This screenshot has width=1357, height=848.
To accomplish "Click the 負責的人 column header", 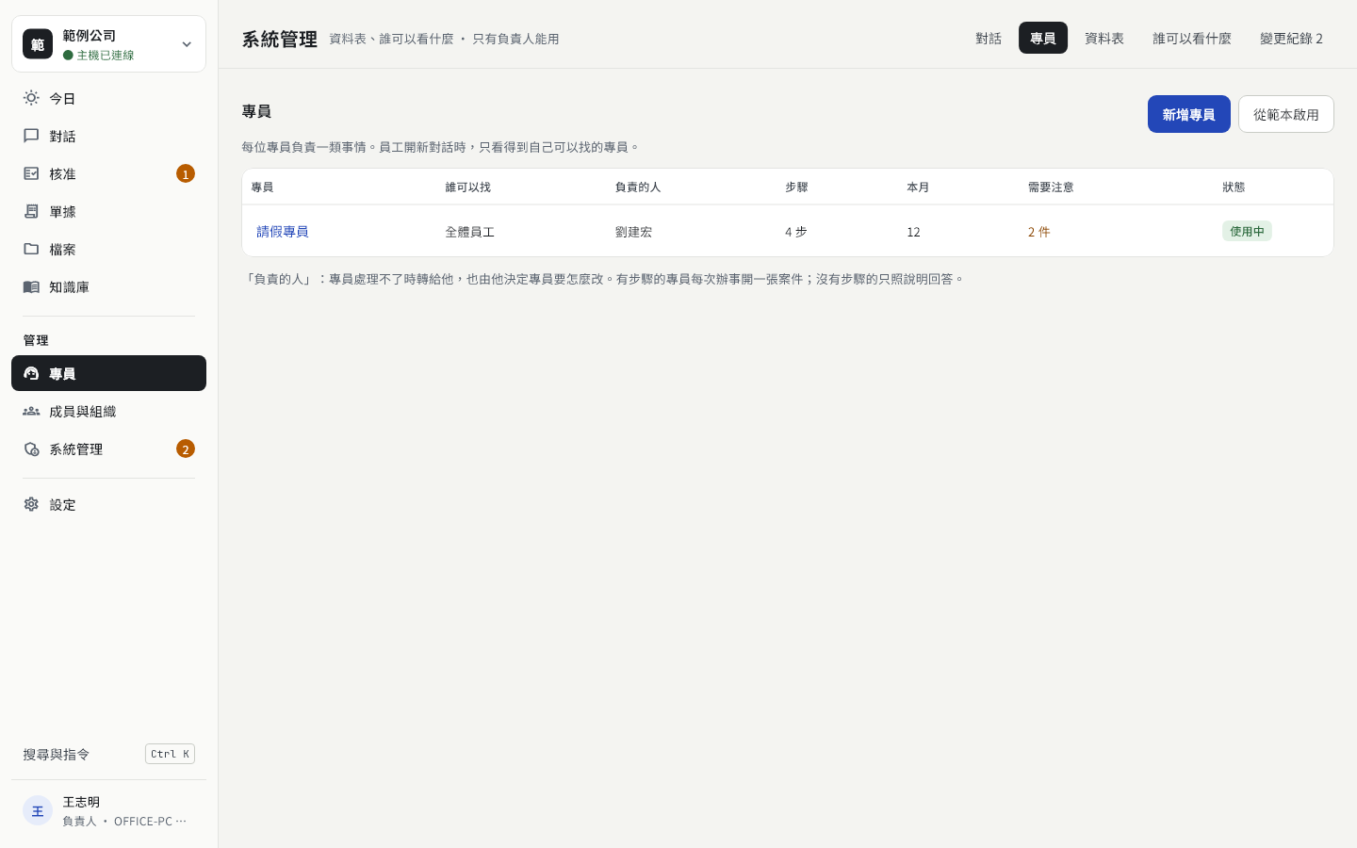I will (638, 187).
